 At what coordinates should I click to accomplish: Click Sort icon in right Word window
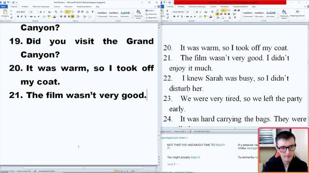[230, 18]
